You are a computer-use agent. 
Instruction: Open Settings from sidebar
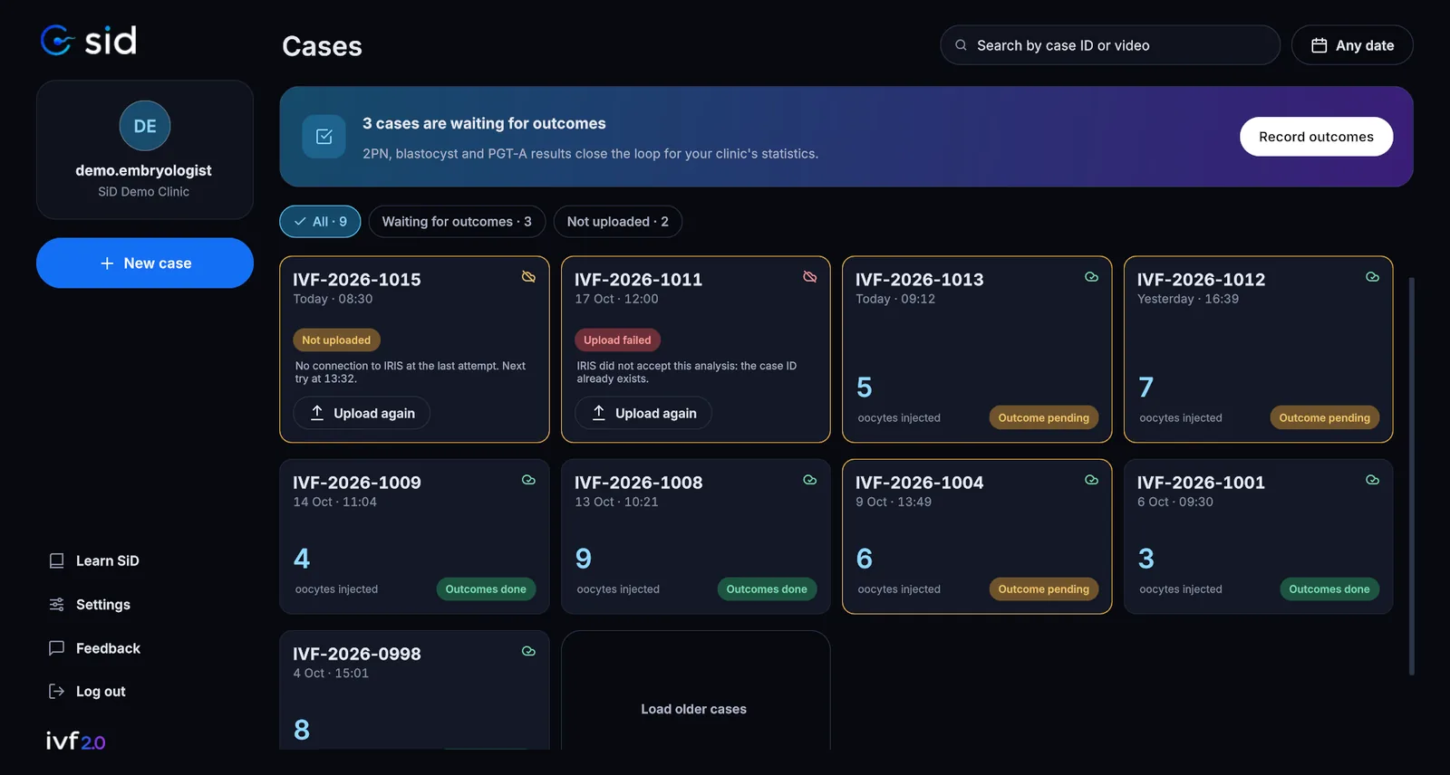point(90,604)
